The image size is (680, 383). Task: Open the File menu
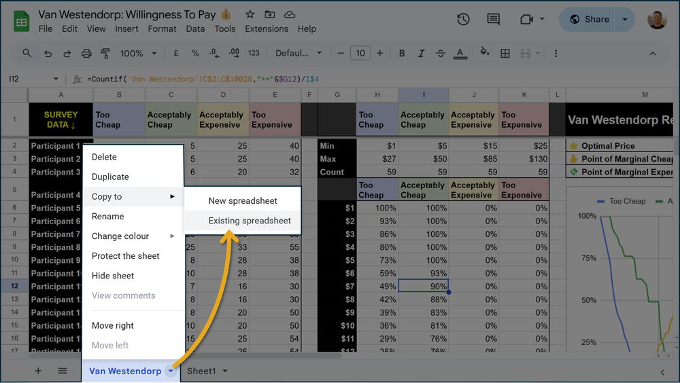click(x=46, y=29)
